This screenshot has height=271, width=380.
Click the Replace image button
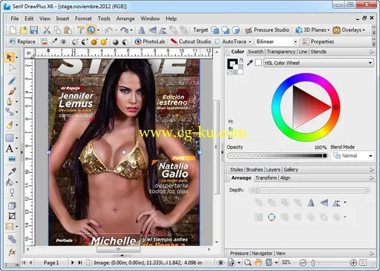coord(22,42)
